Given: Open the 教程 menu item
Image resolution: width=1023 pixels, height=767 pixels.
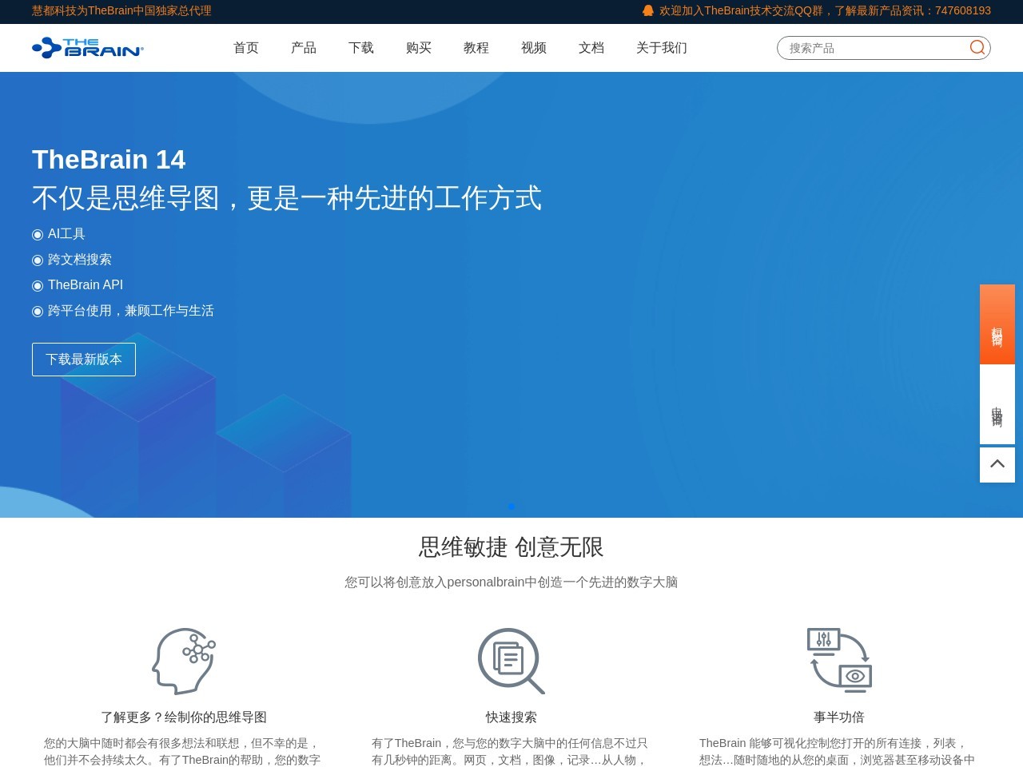Looking at the screenshot, I should [476, 48].
